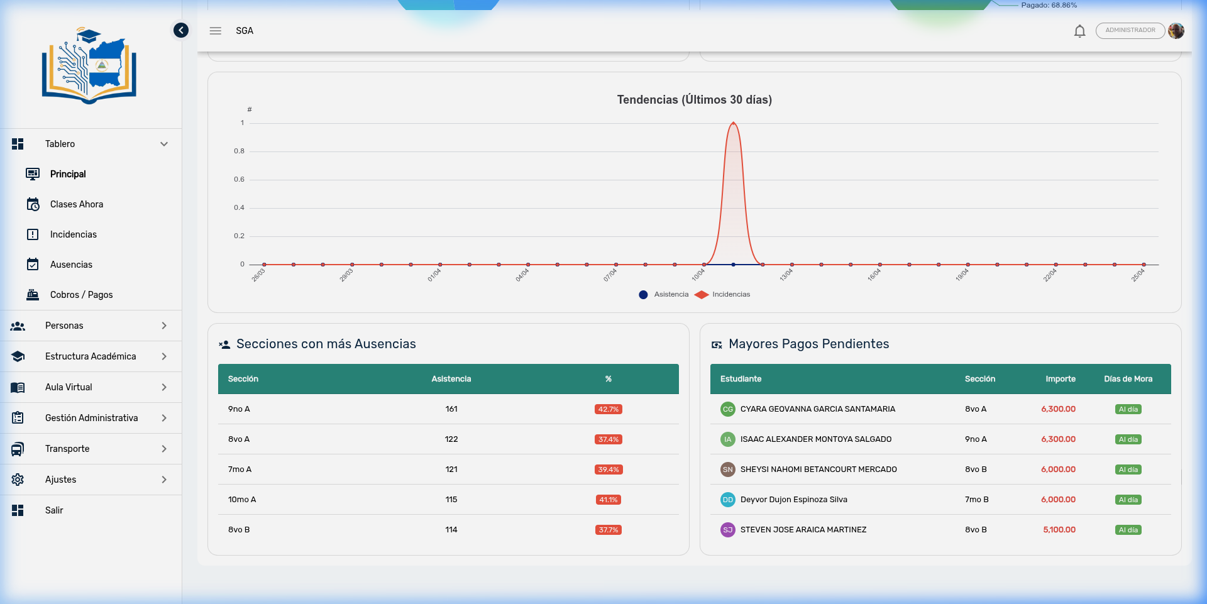Click the Ausencias calendar-check icon

(33, 265)
